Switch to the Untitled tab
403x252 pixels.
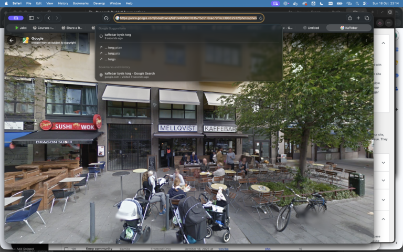311,28
